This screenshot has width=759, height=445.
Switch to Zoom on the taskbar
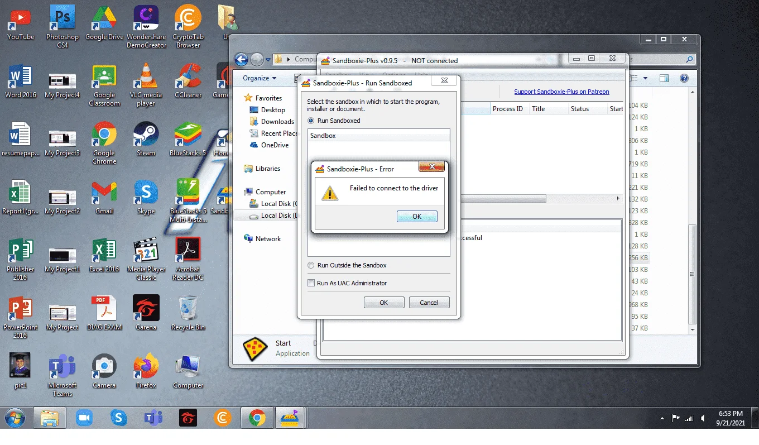pyautogui.click(x=84, y=418)
